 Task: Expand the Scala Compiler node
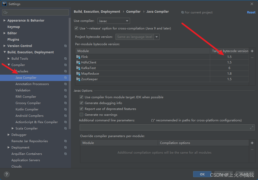tap(13, 128)
